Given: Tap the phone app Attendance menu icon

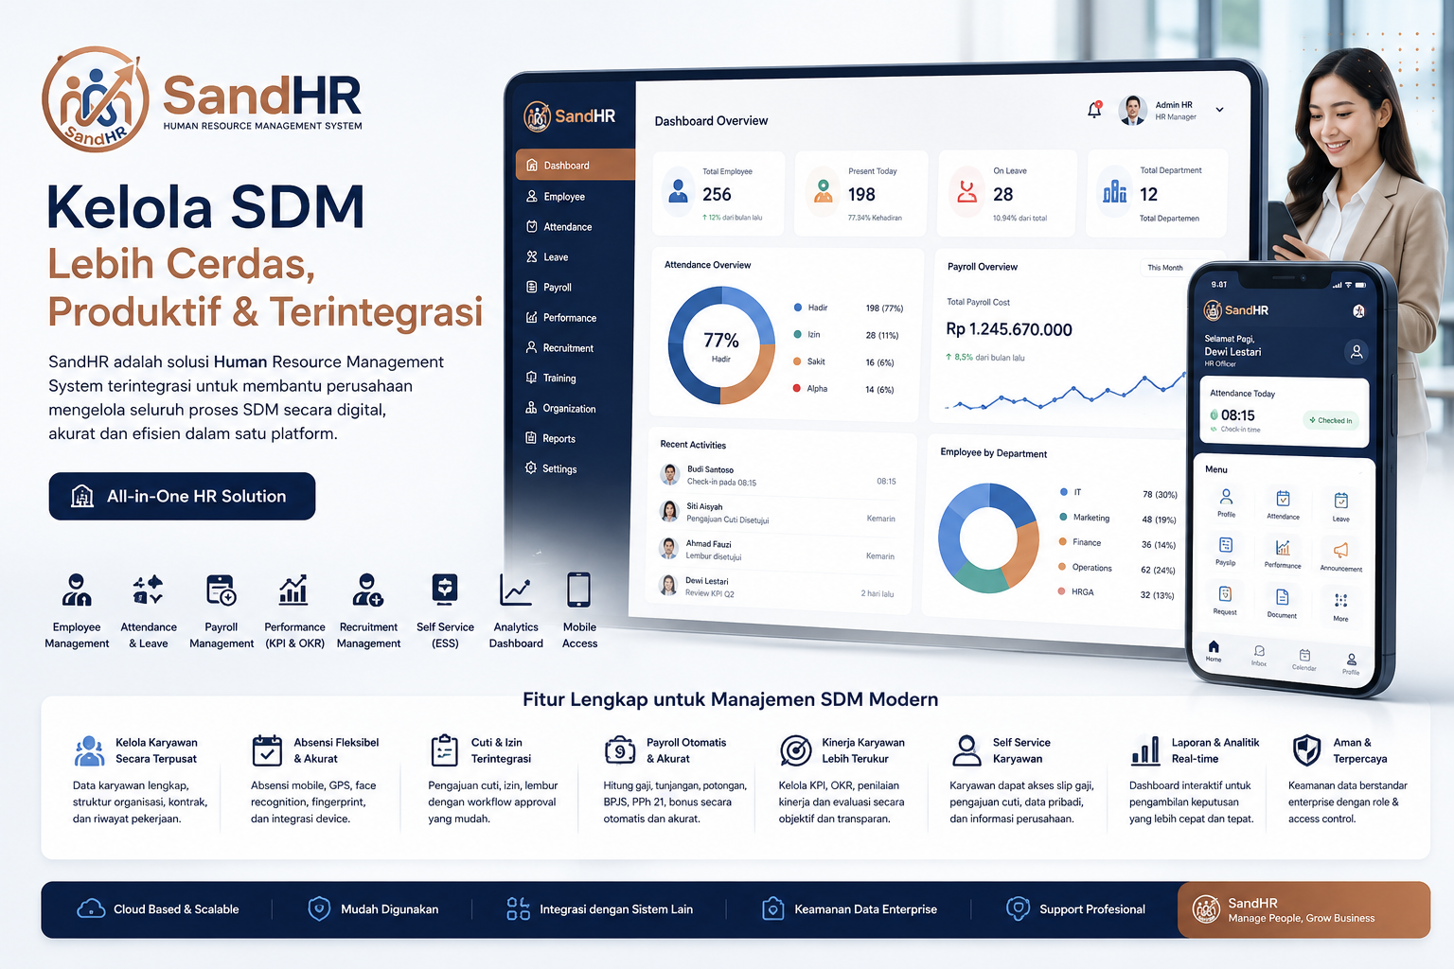Looking at the screenshot, I should click(x=1283, y=498).
